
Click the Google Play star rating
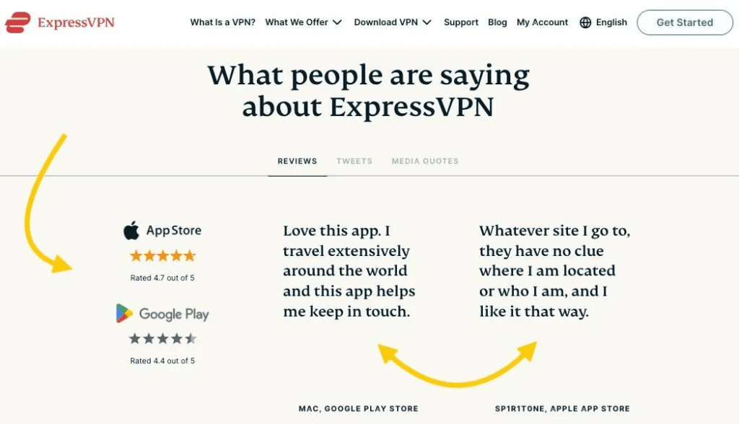coord(162,339)
